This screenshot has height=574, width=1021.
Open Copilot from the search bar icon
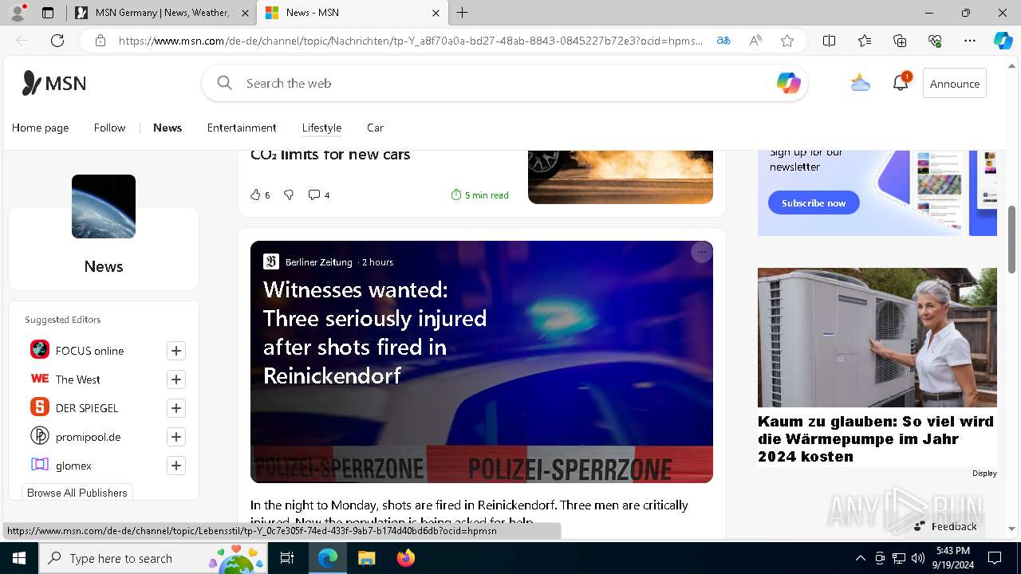(788, 83)
